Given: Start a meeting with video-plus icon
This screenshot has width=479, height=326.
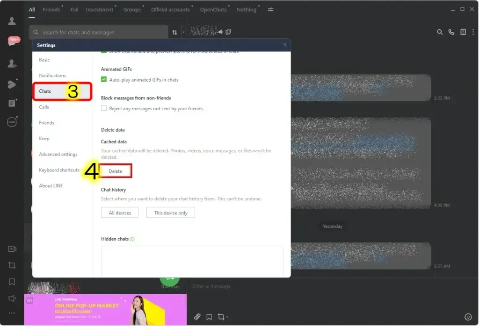Looking at the screenshot, I should coord(12,249).
